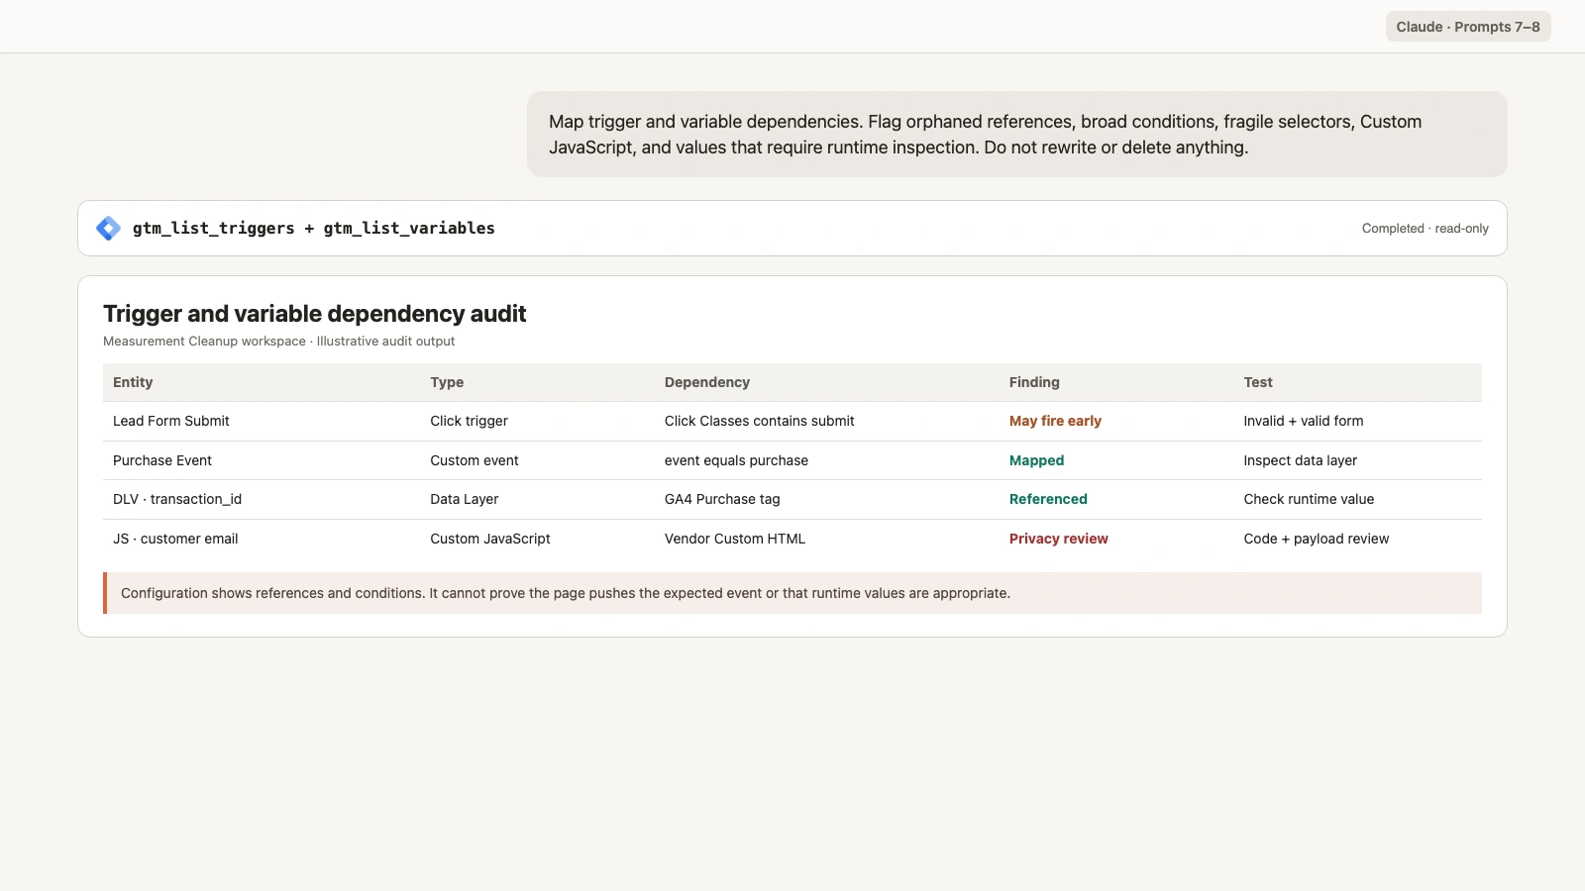Image resolution: width=1585 pixels, height=891 pixels.
Task: Click the Test column header
Action: pos(1258,382)
